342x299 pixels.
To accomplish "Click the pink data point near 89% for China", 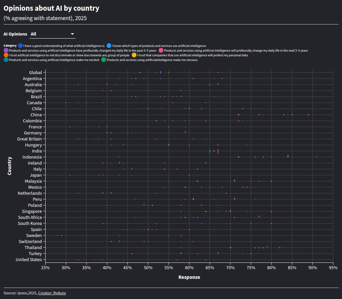I will (308, 115).
